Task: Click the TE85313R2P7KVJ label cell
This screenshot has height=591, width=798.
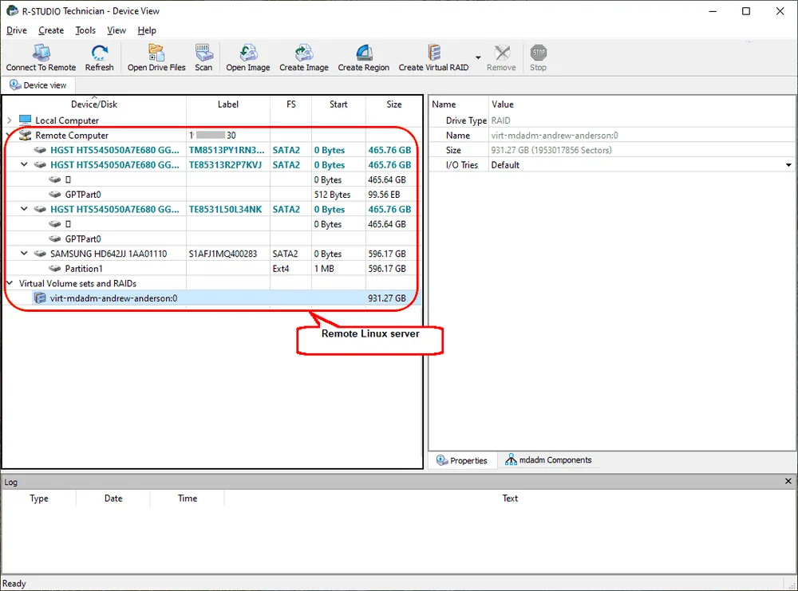Action: [228, 165]
